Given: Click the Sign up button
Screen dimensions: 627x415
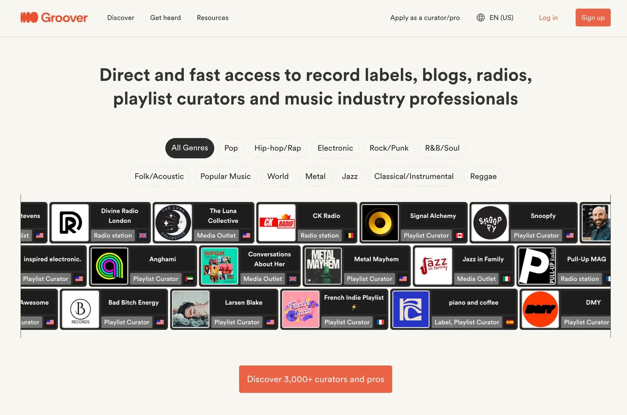Looking at the screenshot, I should pos(593,18).
